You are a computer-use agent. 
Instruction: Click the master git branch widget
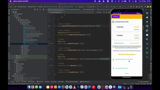[143, 84]
